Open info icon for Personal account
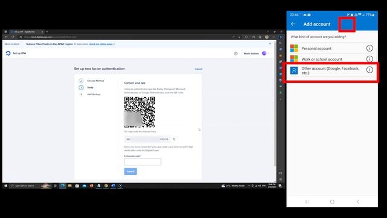This screenshot has width=387, height=218. pyautogui.click(x=369, y=48)
